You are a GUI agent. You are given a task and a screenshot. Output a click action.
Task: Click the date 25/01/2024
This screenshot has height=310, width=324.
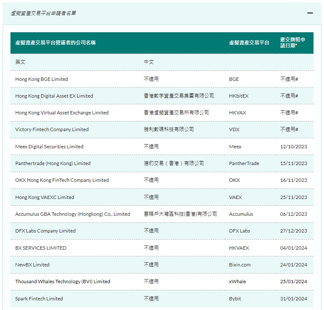pyautogui.click(x=294, y=281)
